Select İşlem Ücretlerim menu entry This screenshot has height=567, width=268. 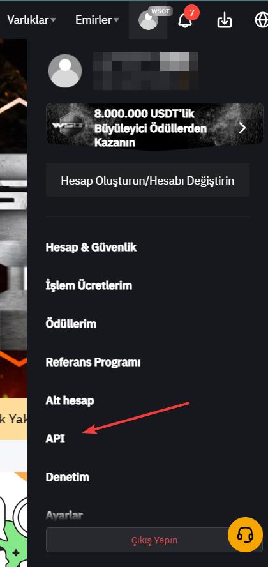[89, 285]
